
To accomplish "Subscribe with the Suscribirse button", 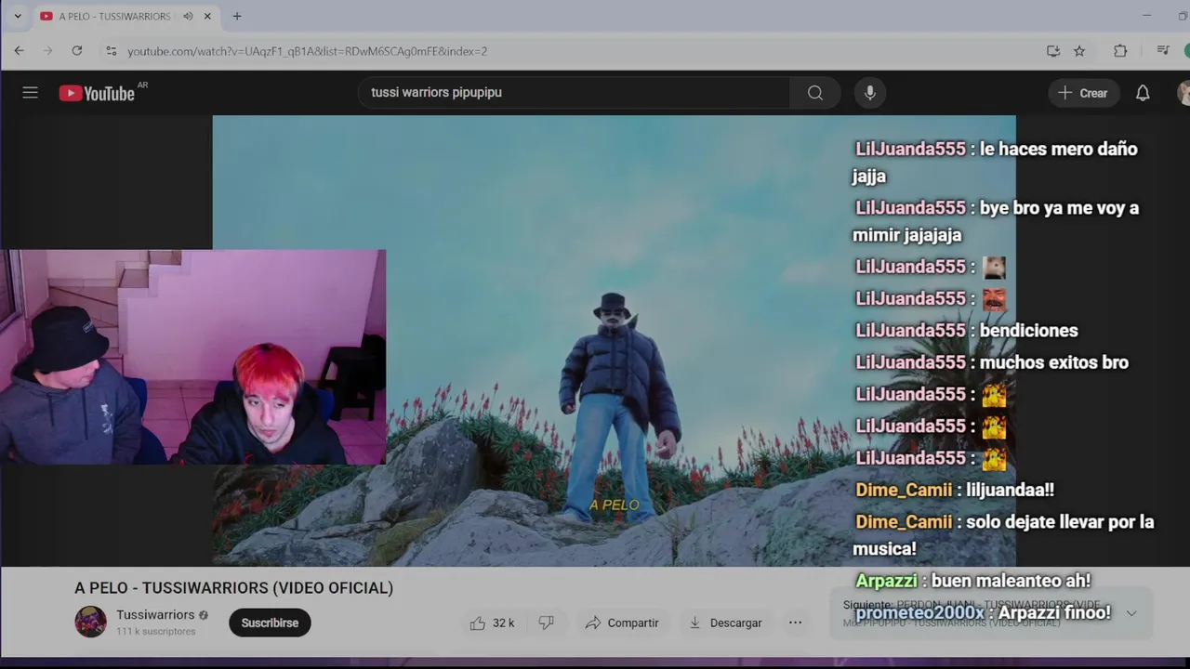I will 270,623.
